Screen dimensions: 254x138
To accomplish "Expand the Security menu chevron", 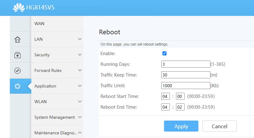I will tap(80, 55).
